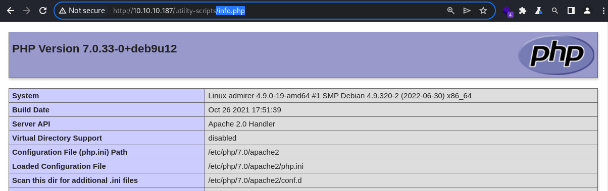Click the flask labs icon

tap(539, 10)
